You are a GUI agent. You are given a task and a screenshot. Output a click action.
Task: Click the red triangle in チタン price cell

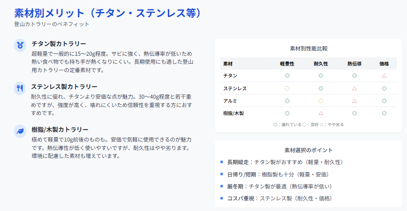[x=384, y=76]
